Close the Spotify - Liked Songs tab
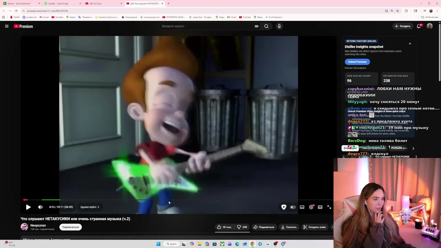Image resolution: width=441 pixels, height=248 pixels. (80, 3)
